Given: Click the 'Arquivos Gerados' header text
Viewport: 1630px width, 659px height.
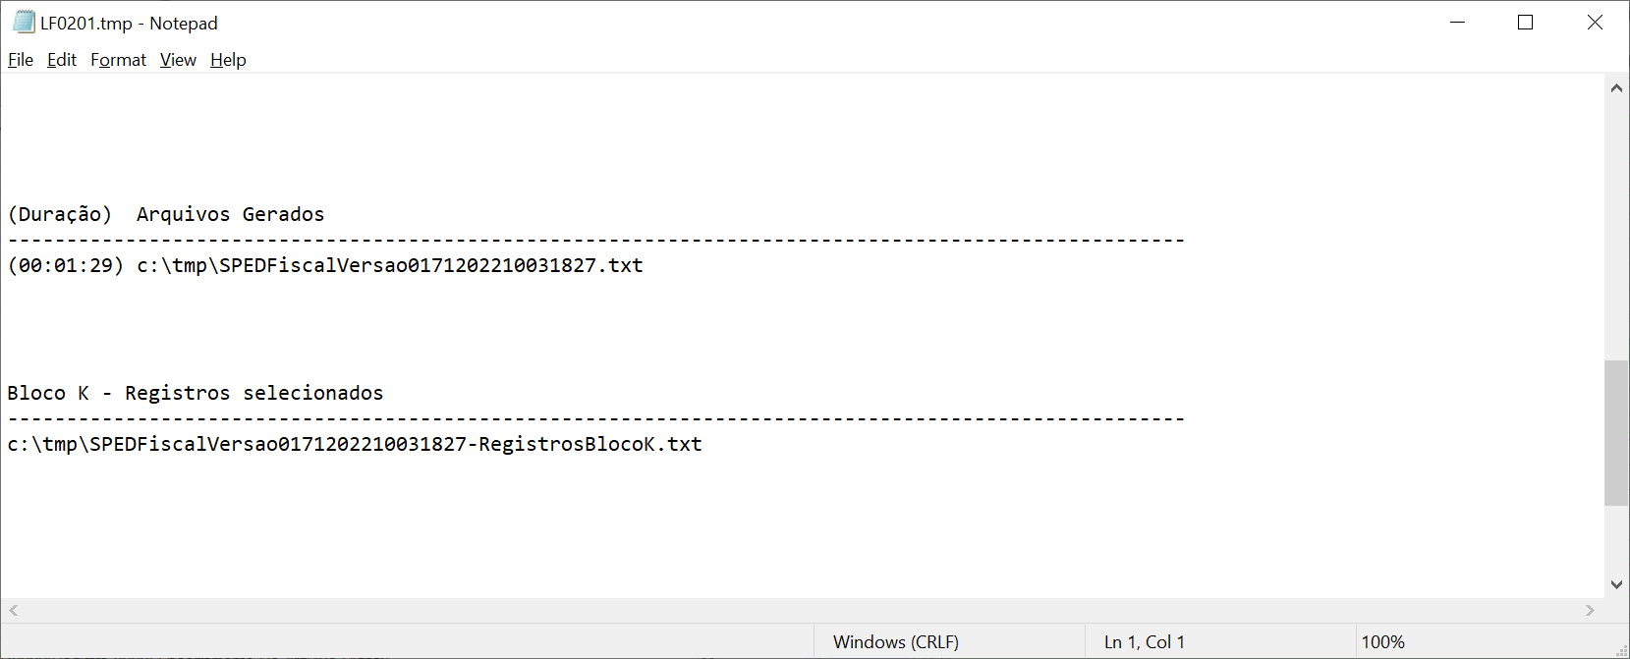Looking at the screenshot, I should click(230, 215).
